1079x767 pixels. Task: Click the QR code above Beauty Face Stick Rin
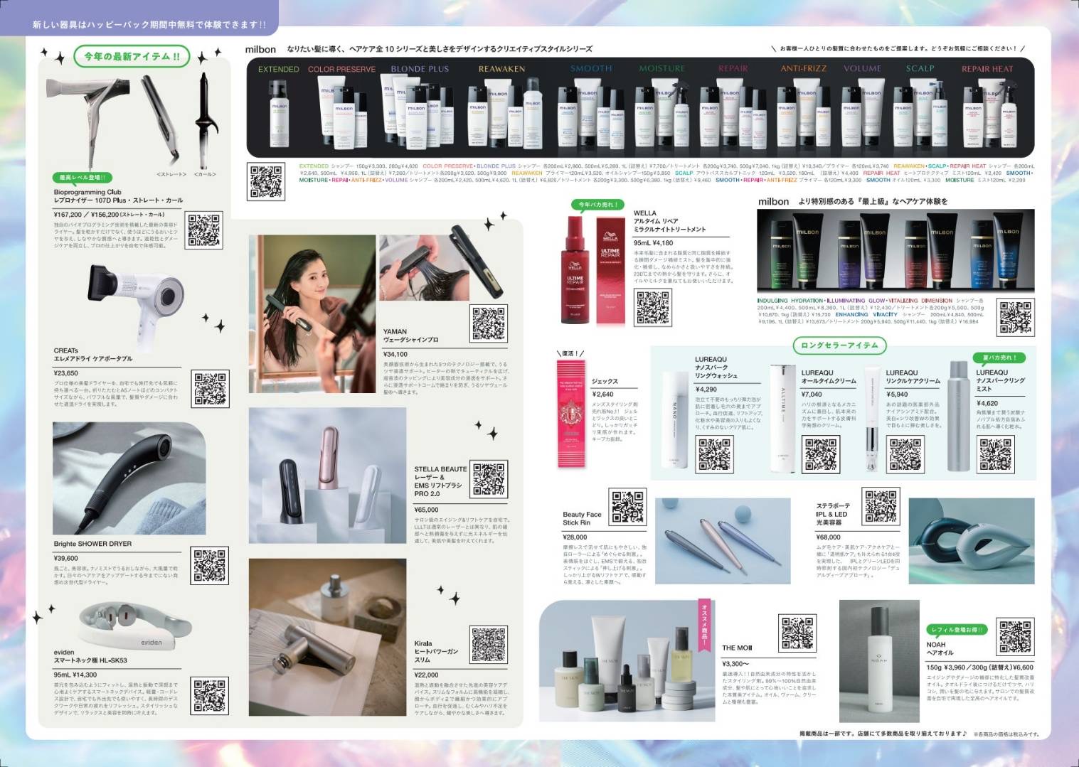pos(628,506)
